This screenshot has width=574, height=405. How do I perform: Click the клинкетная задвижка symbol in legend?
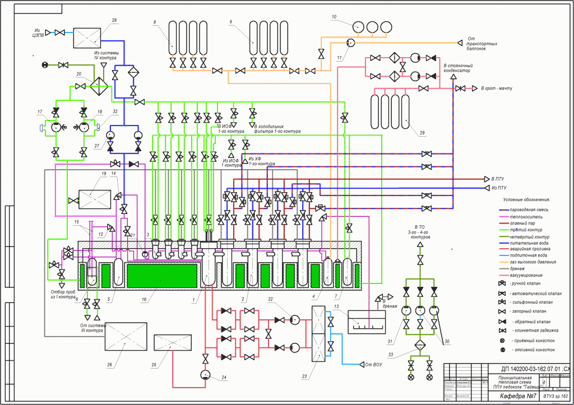tap(502, 330)
